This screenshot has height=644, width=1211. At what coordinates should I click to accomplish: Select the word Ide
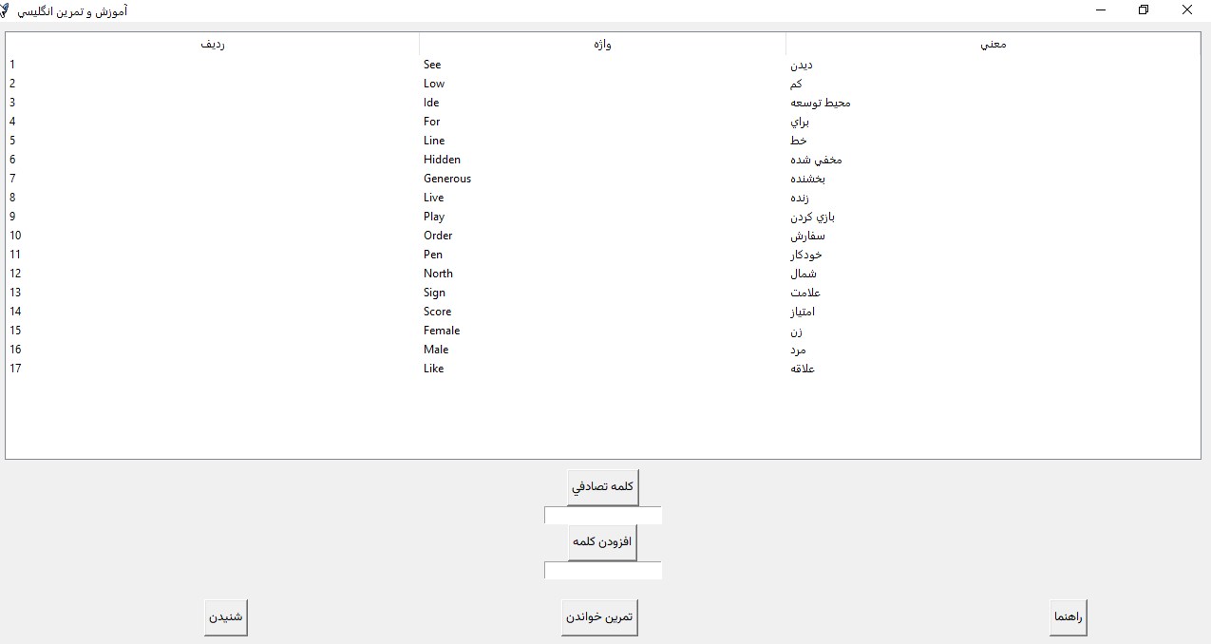coord(431,103)
